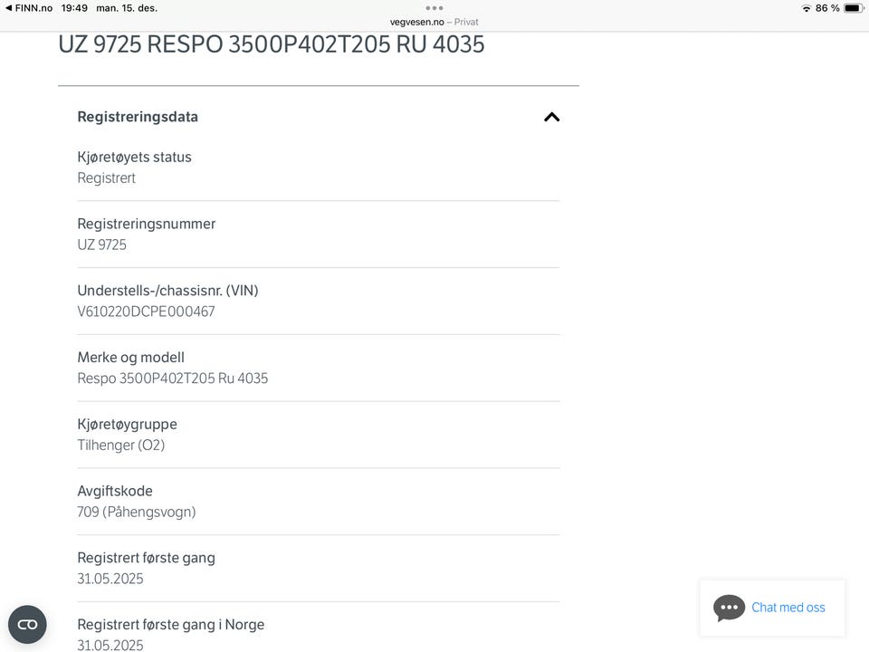Tap the 86 % battery percentage
Viewport: 869px width, 652px height.
click(827, 8)
